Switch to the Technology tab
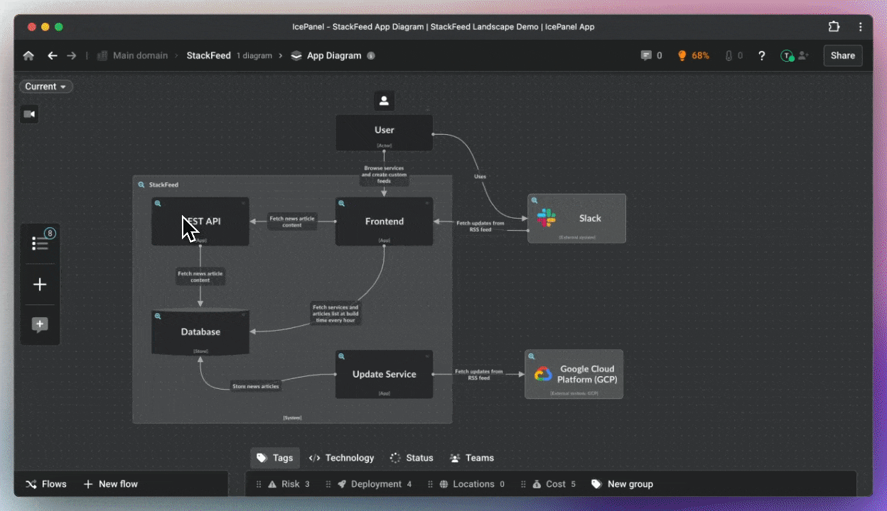The width and height of the screenshot is (887, 511). point(341,458)
